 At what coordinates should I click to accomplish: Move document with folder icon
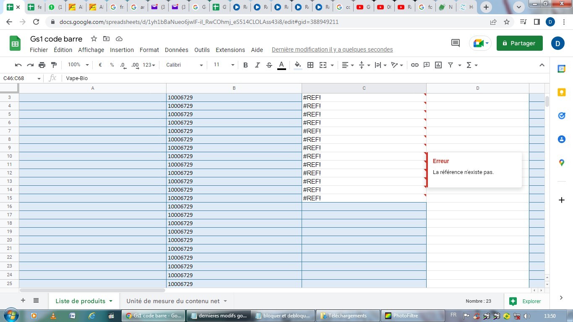tap(107, 39)
